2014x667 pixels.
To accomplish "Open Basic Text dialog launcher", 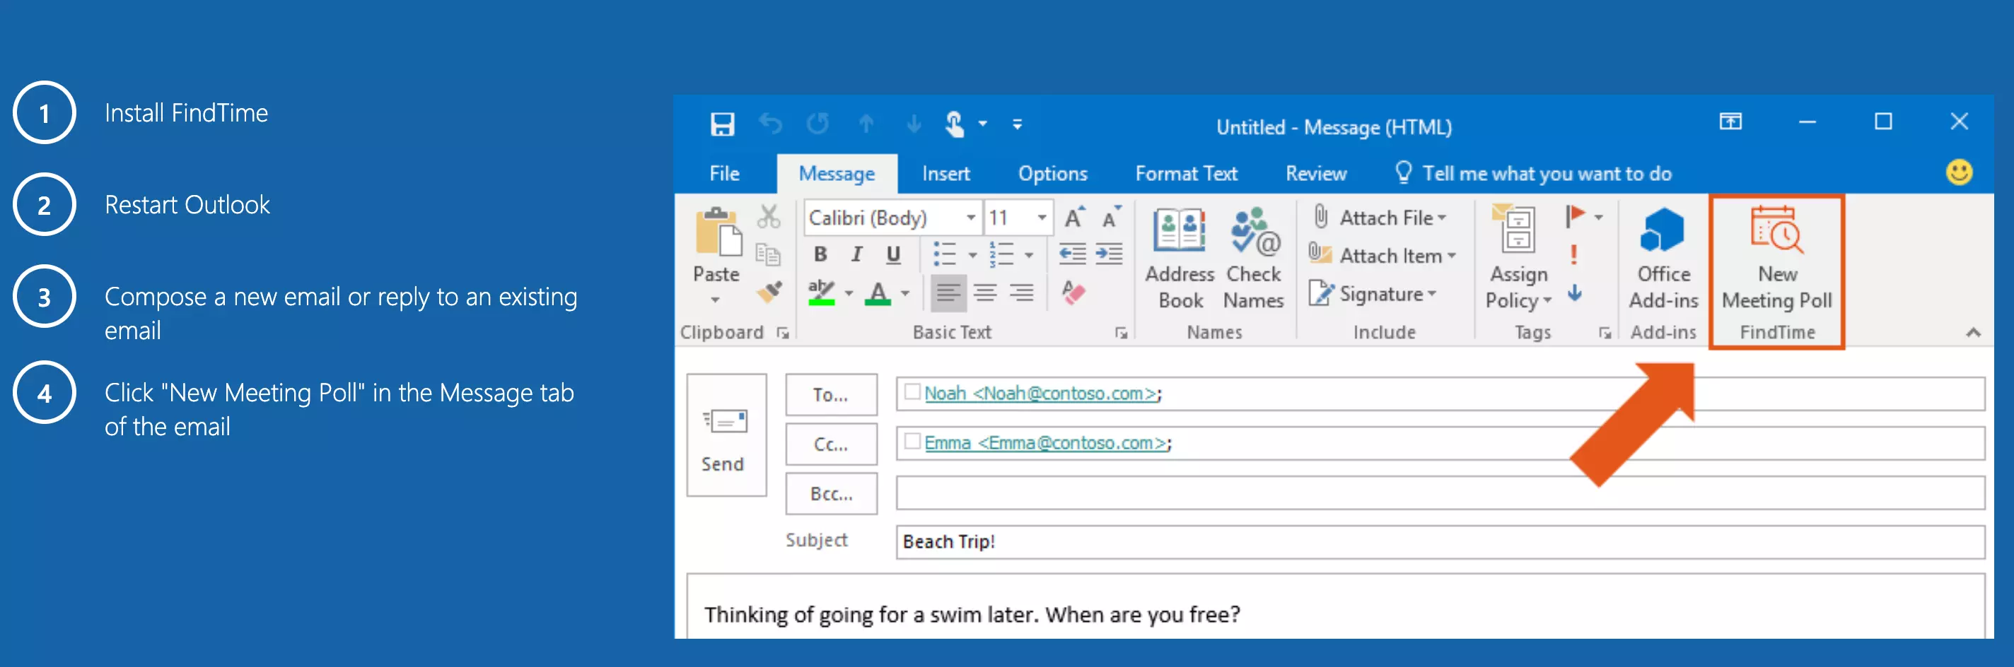I will point(1121,333).
